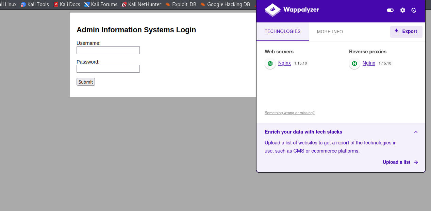Open the Nginx link under Reverse proxies

pos(369,63)
